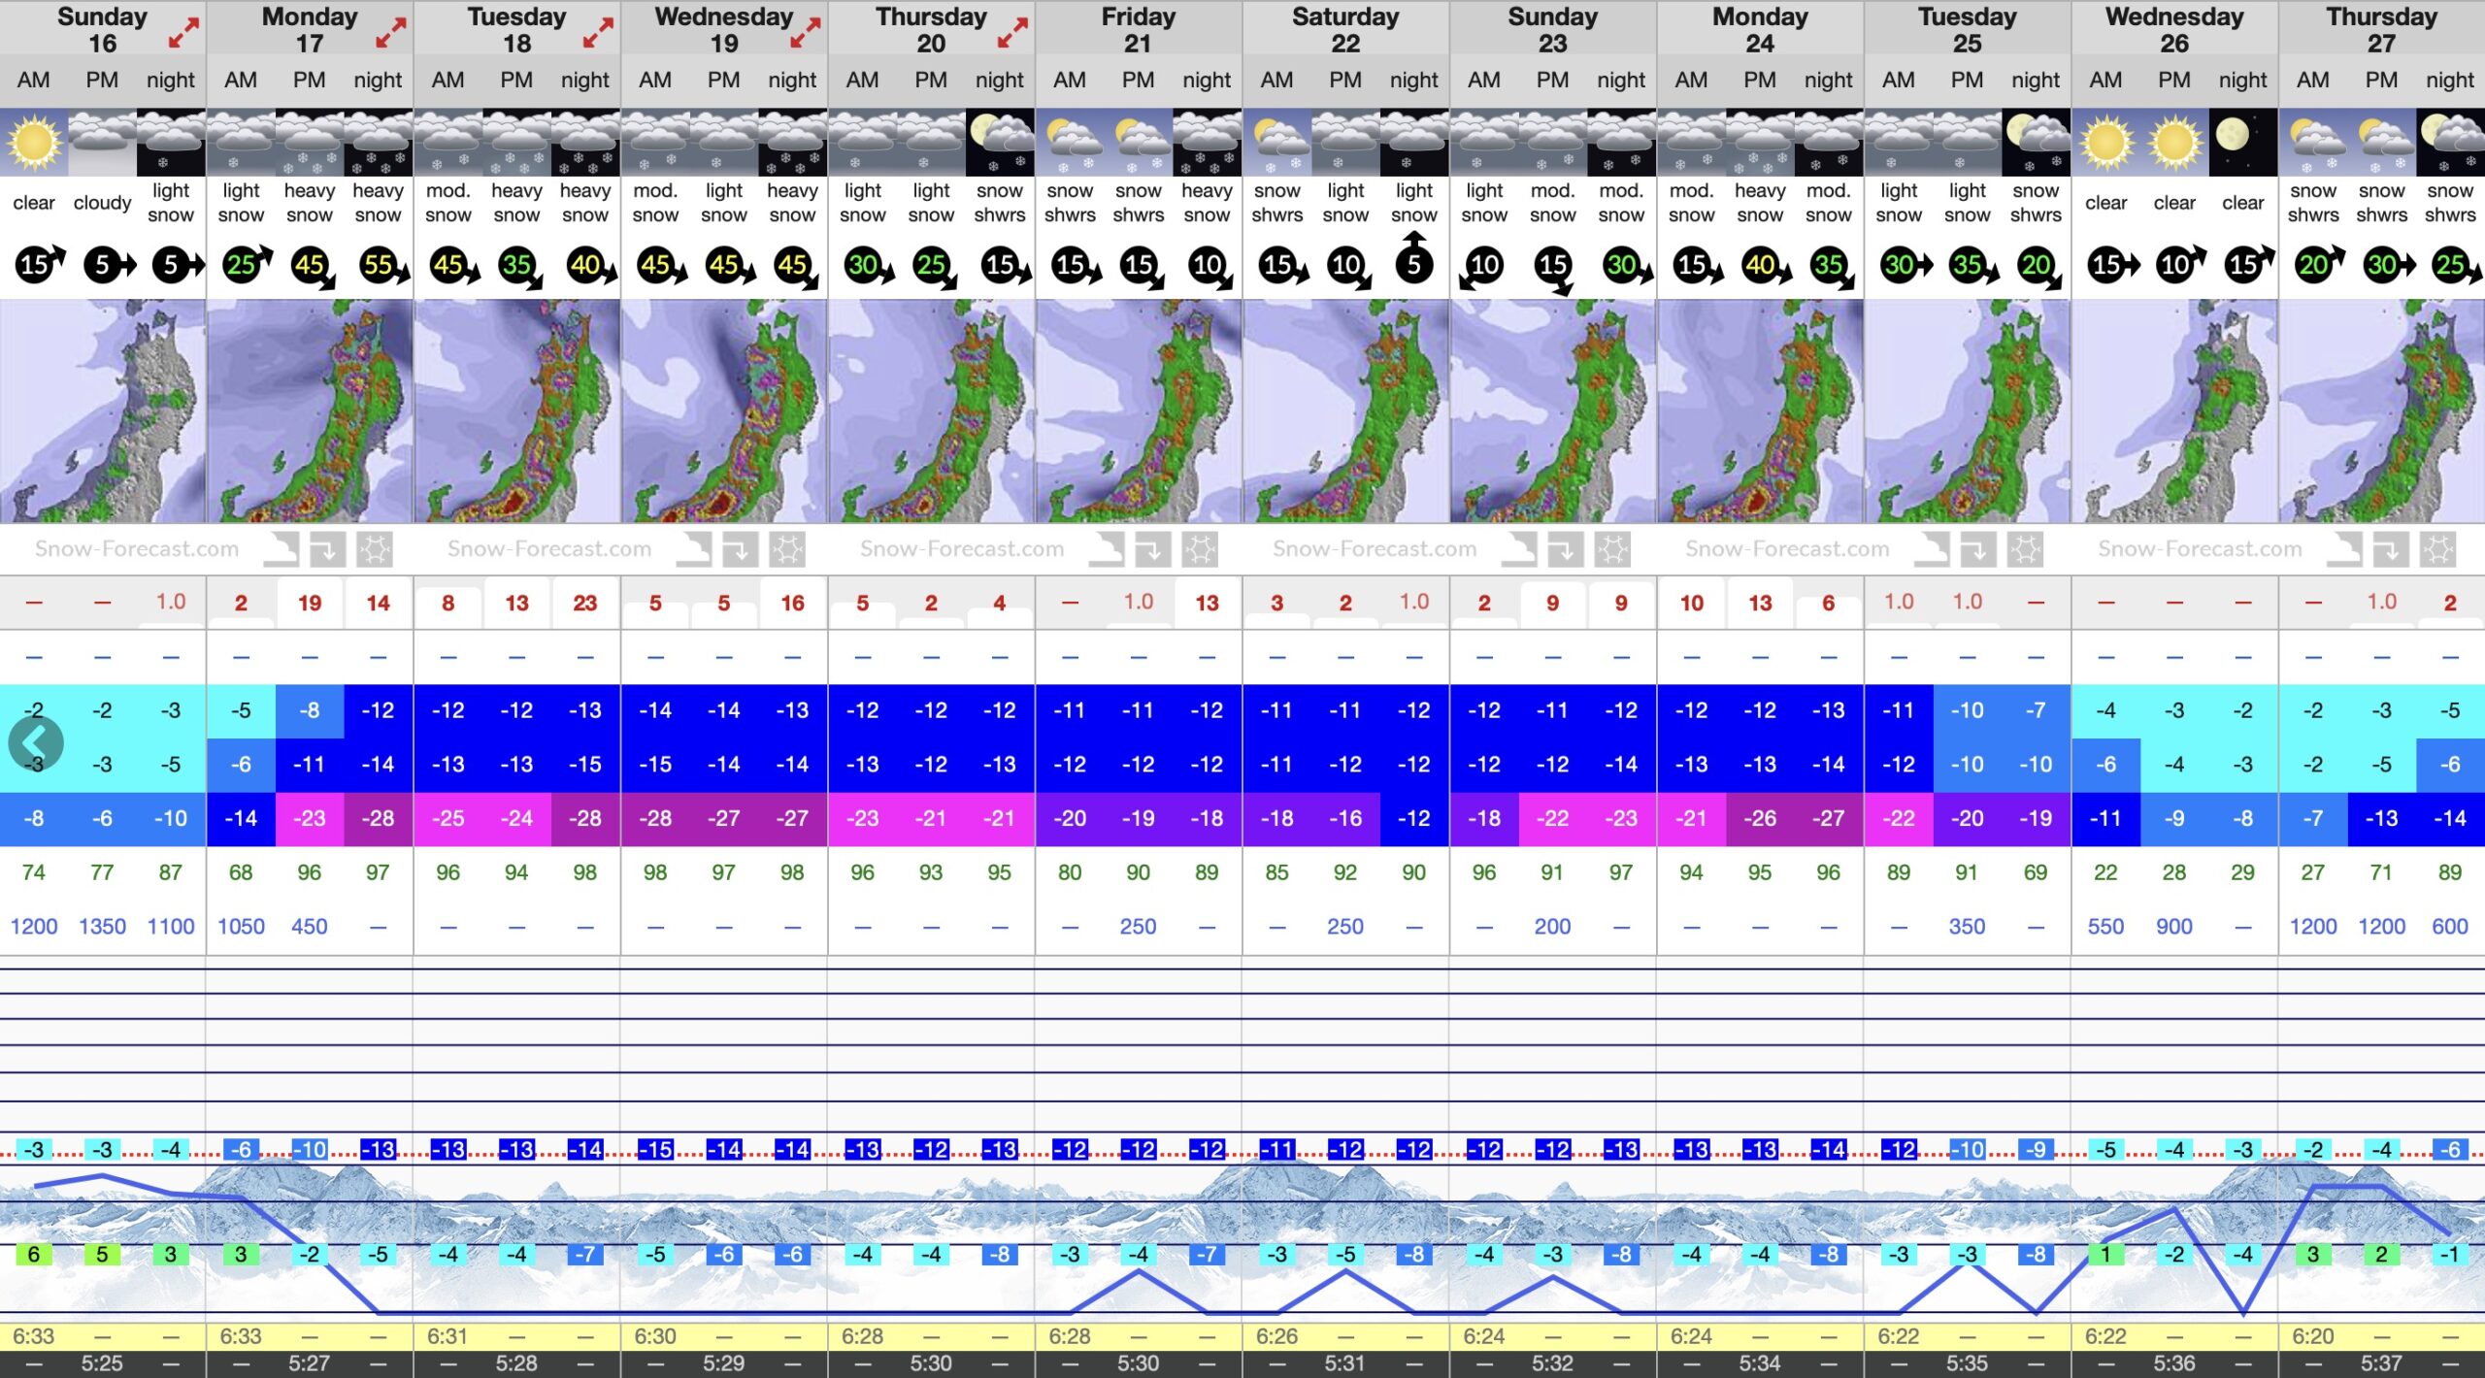This screenshot has height=1378, width=2485.
Task: Click the 6:20 sunrise time for Thursday 27
Action: [x=2312, y=1336]
